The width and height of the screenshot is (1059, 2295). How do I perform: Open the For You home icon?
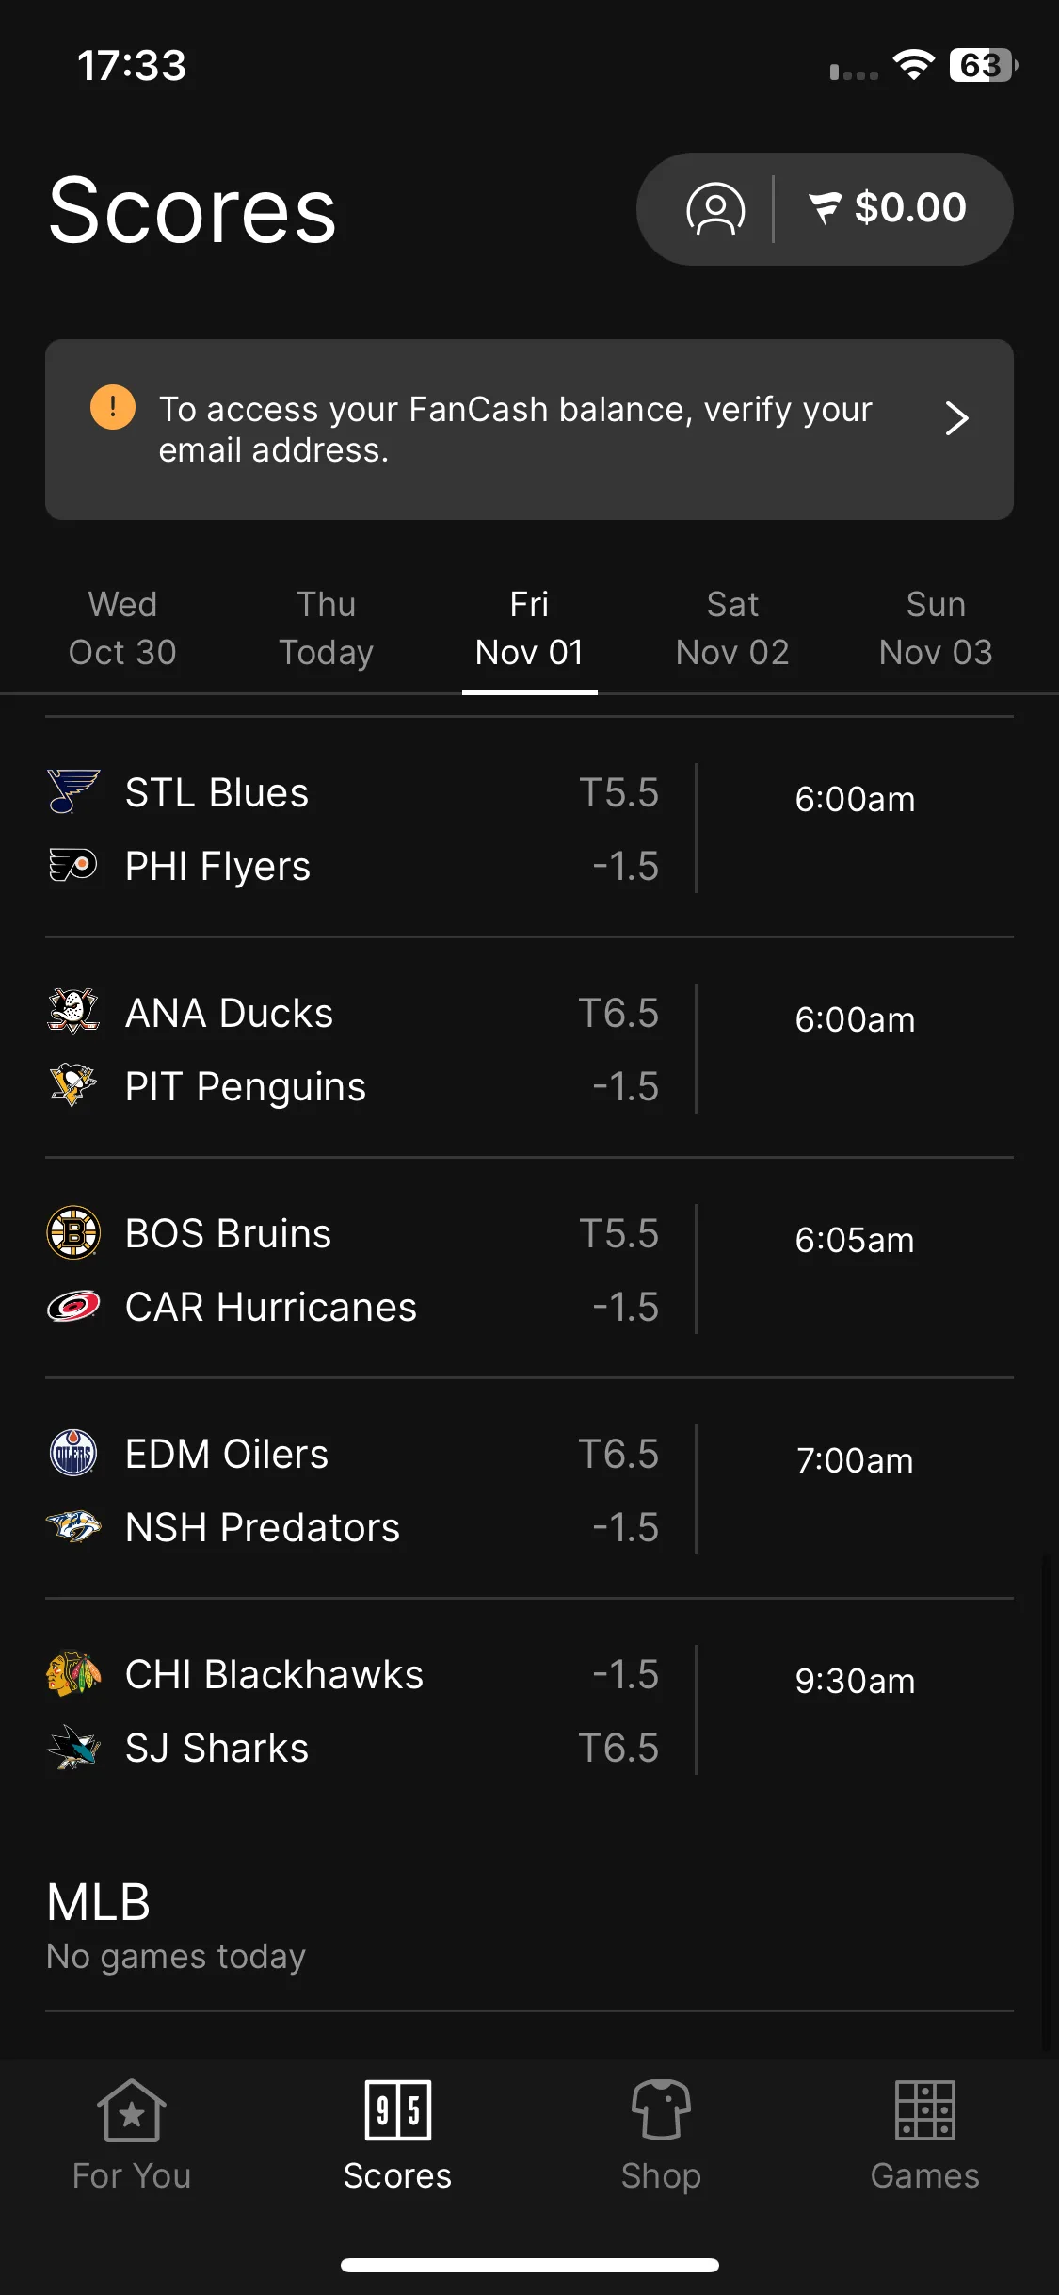[x=132, y=2110]
